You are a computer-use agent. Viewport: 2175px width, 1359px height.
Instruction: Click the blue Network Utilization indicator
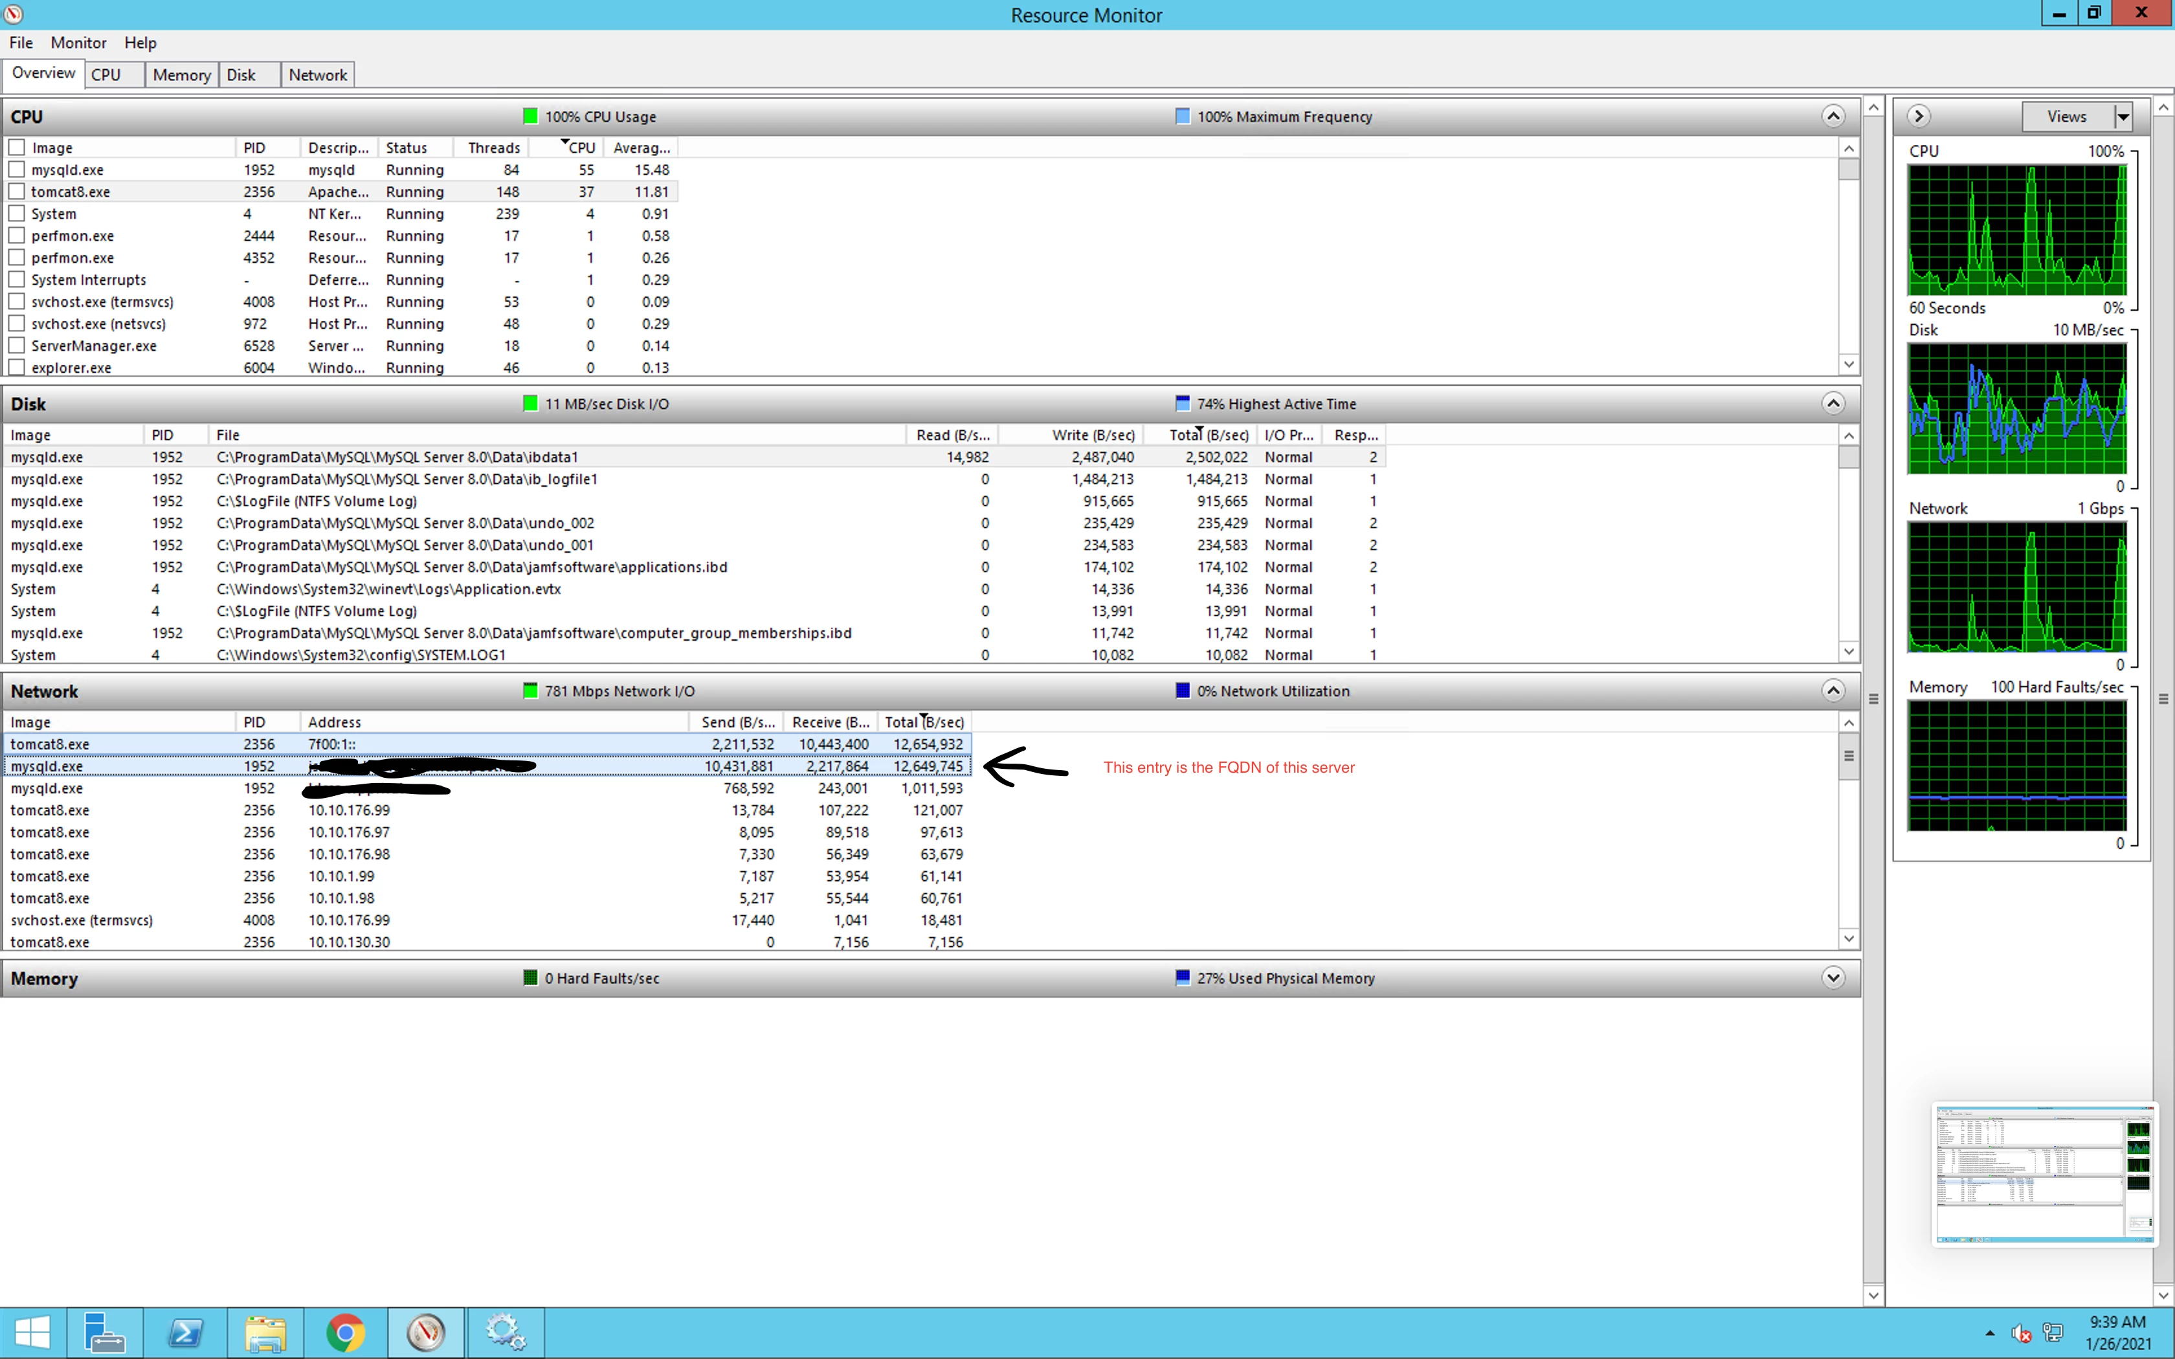click(1183, 691)
